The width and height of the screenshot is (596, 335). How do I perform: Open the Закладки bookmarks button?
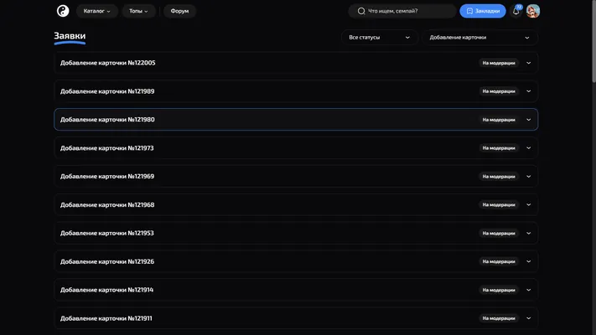[483, 11]
